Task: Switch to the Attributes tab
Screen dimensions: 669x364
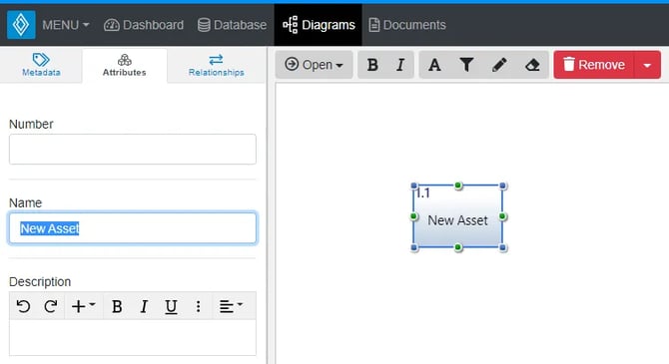Action: tap(124, 65)
